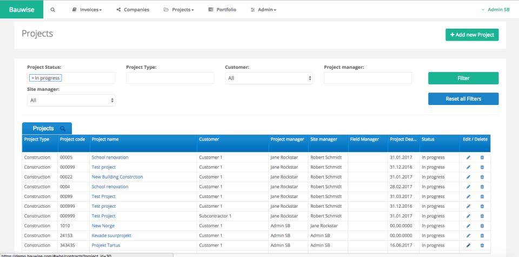Image resolution: width=519 pixels, height=257 pixels.
Task: Sort by Field Manager column header
Action: [x=368, y=143]
